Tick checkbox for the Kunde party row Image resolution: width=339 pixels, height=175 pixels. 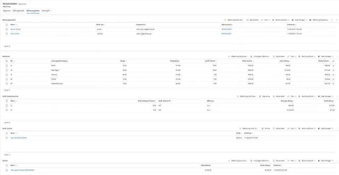coord(7,29)
